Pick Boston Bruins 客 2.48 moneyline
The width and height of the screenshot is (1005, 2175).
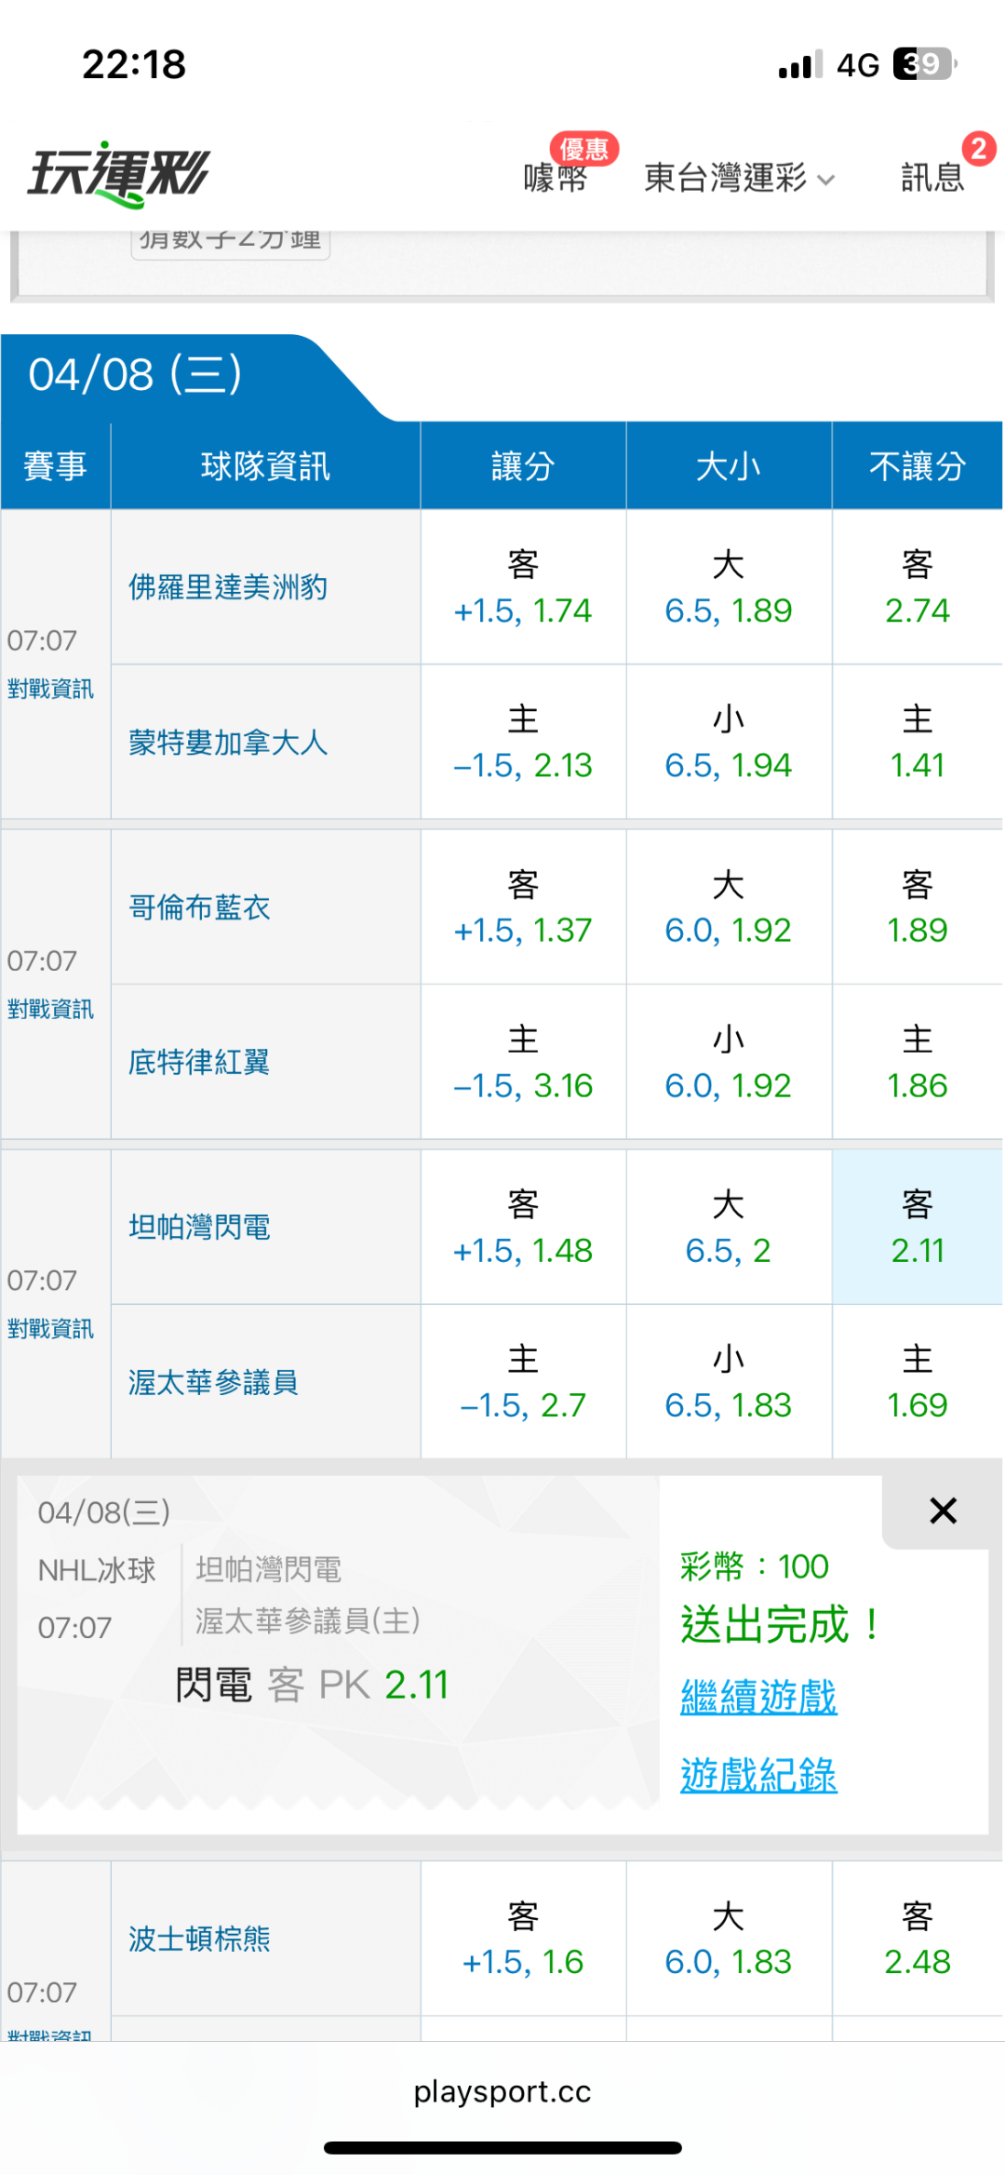point(917,1939)
